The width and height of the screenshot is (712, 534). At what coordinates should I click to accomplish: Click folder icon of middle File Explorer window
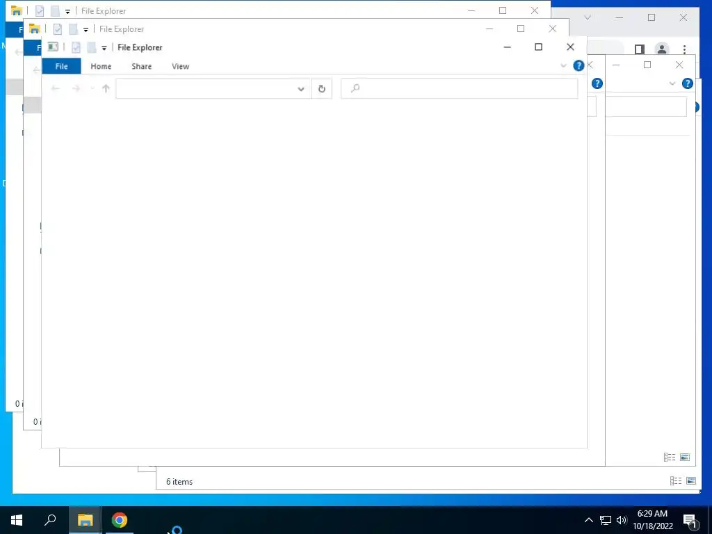click(35, 29)
